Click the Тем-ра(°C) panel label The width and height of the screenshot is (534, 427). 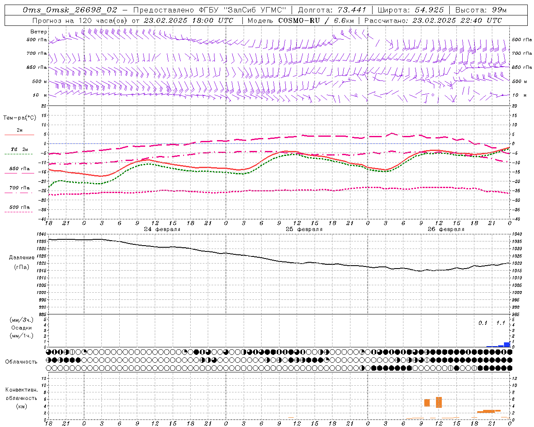[20, 118]
